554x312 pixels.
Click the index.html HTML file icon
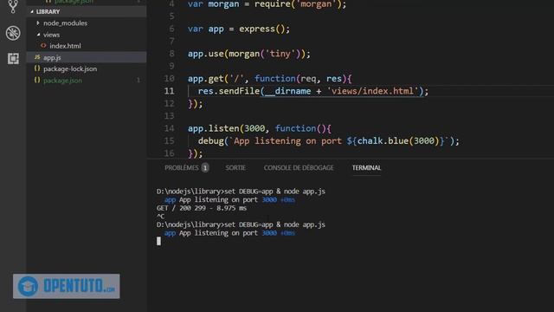pyautogui.click(x=43, y=46)
